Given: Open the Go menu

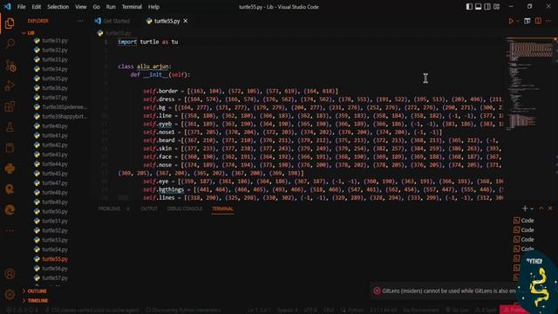Looking at the screenshot, I should click(x=97, y=7).
